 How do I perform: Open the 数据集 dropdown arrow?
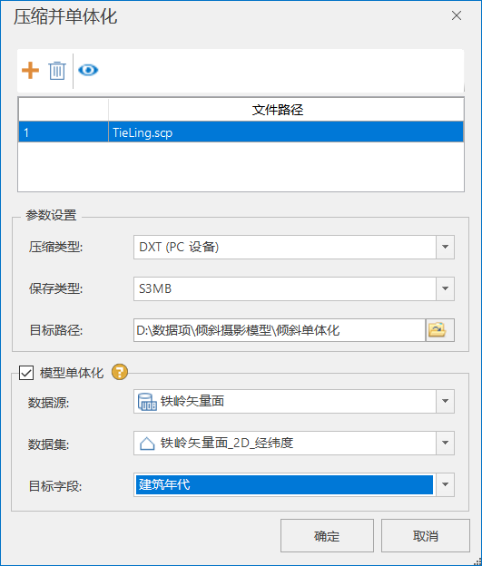[x=445, y=443]
